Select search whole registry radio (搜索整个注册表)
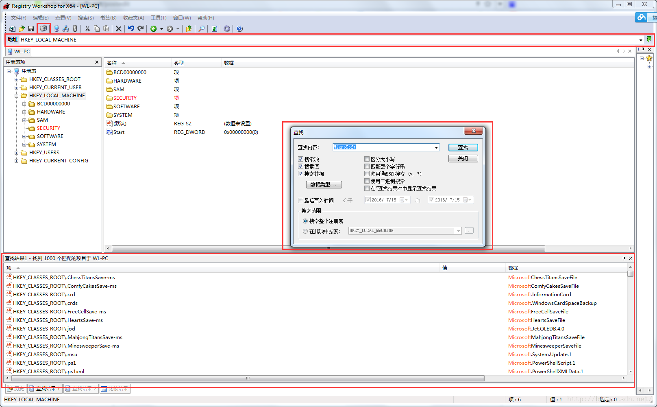Viewport: 657px width, 407px height. [x=305, y=221]
